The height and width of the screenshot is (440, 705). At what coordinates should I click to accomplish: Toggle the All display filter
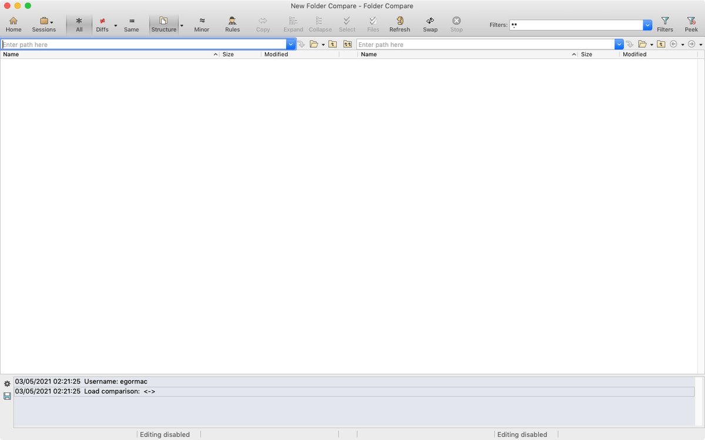[x=79, y=24]
